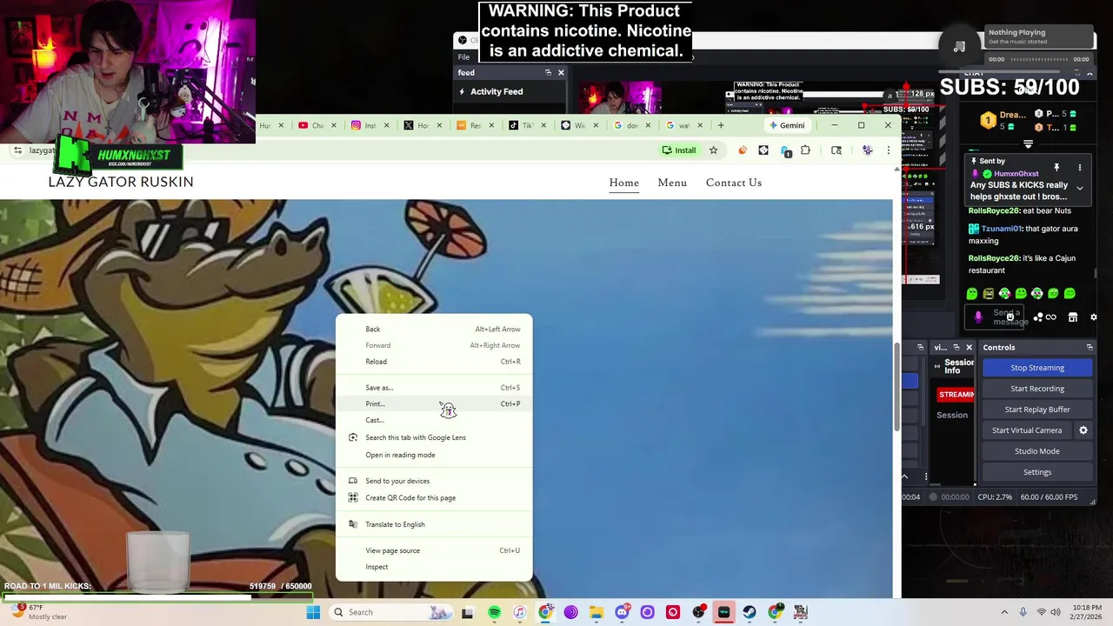Select Send to your devices

tap(434, 481)
